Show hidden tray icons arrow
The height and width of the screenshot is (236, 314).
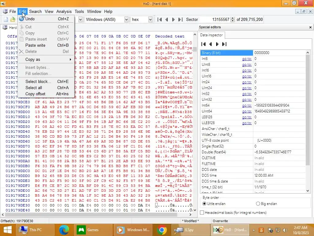pyautogui.click(x=254, y=230)
